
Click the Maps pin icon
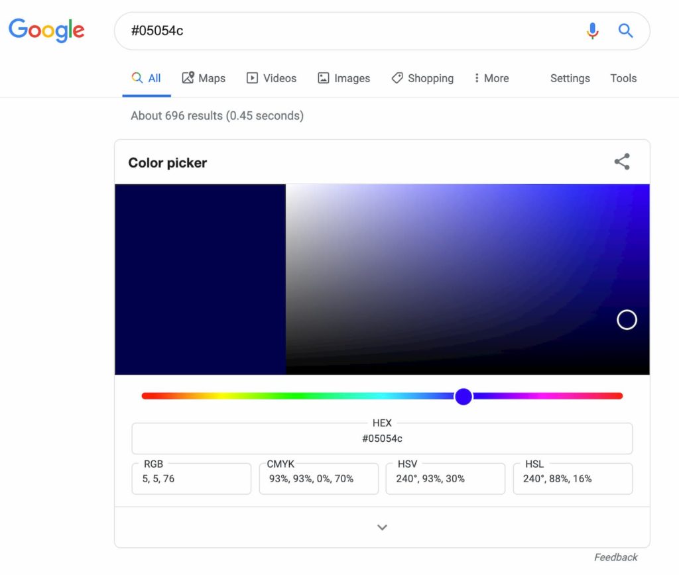(x=188, y=78)
